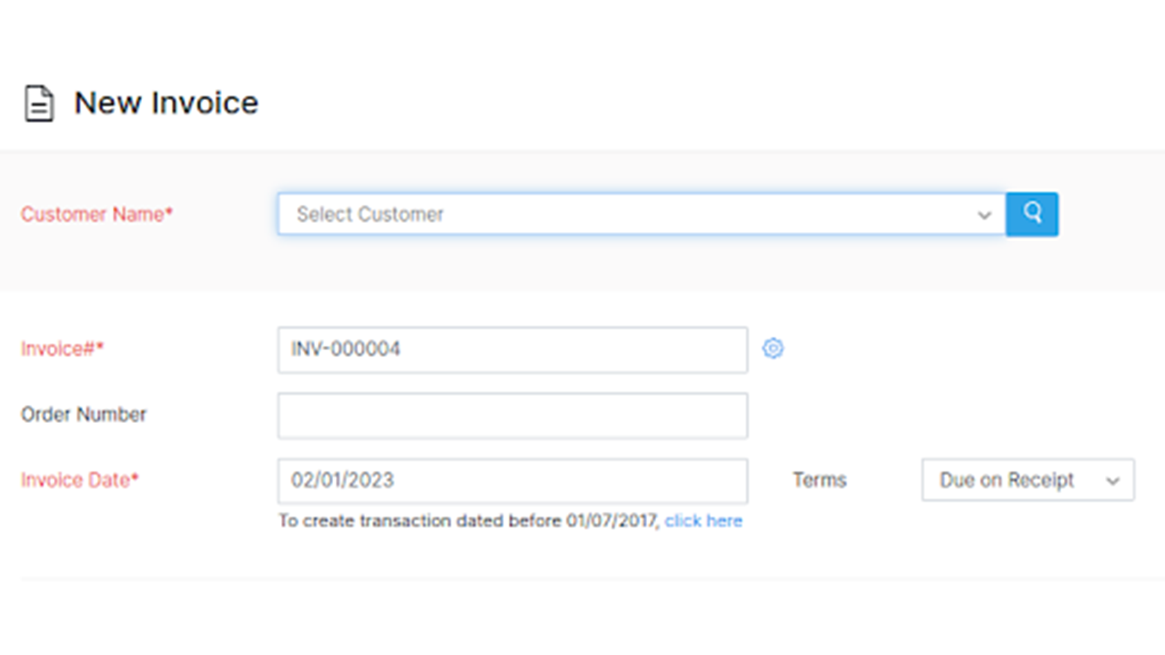
Task: Focus the INV-000004 invoice number field
Action: point(512,350)
